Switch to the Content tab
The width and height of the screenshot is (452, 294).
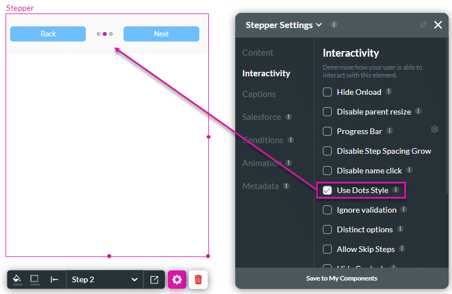pyautogui.click(x=258, y=53)
